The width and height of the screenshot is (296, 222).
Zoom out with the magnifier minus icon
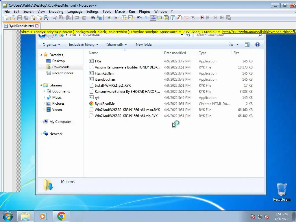(115, 18)
